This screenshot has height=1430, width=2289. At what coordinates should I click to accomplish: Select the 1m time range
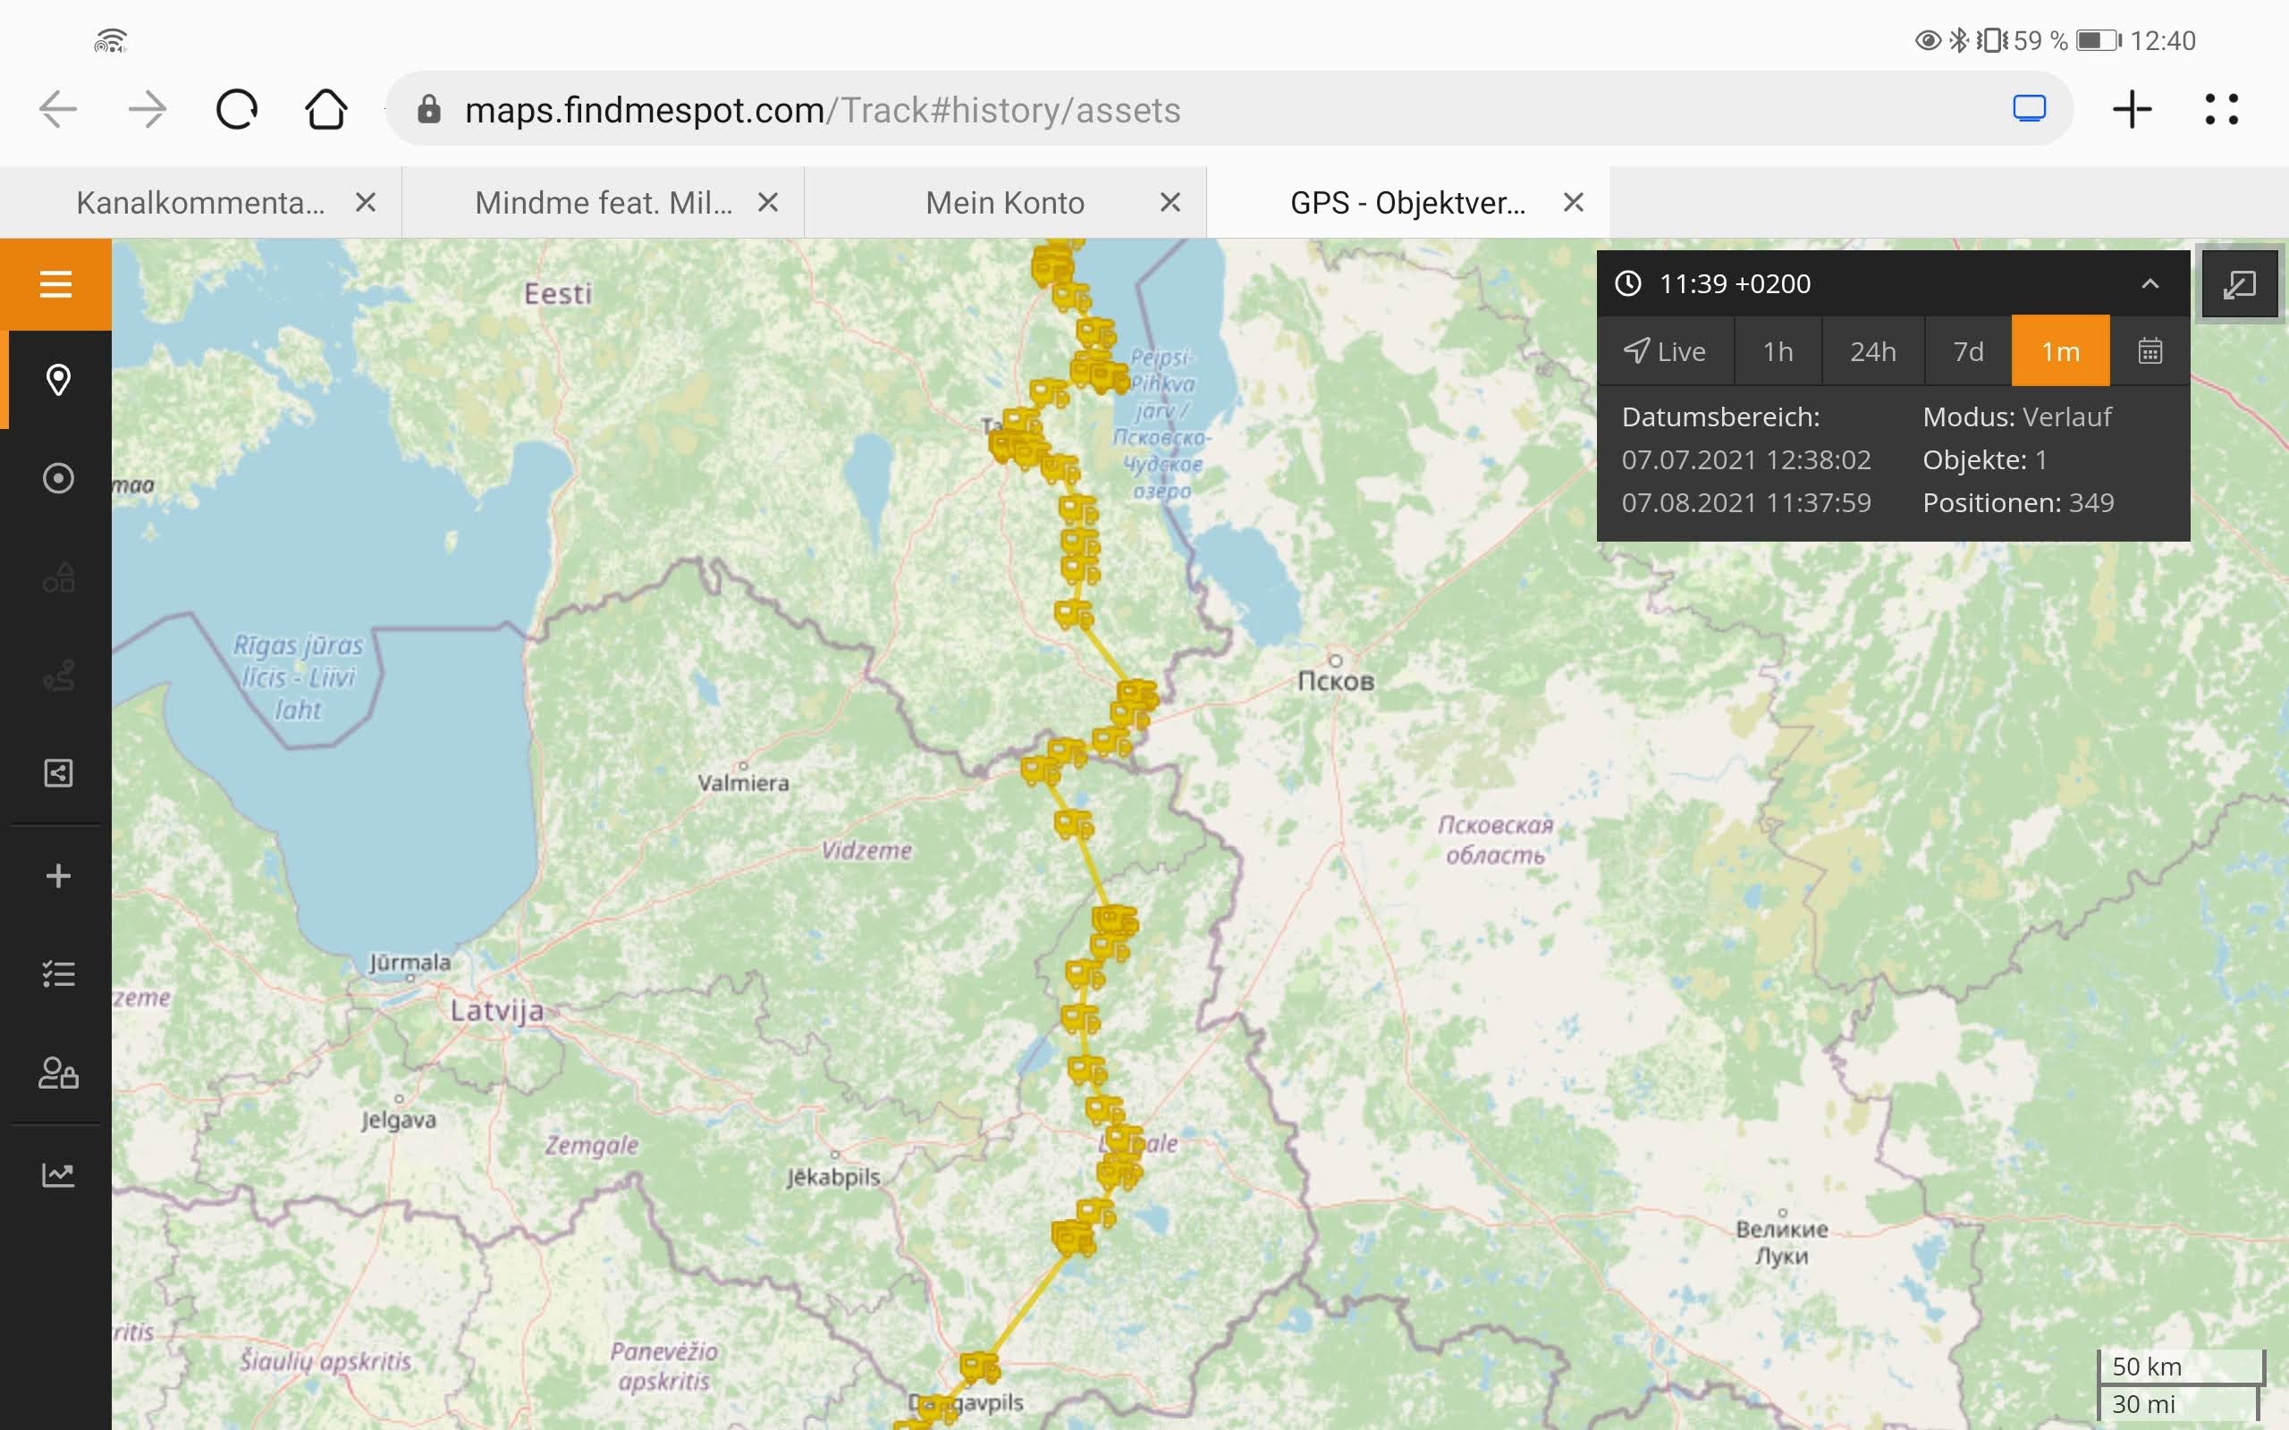pyautogui.click(x=2059, y=352)
